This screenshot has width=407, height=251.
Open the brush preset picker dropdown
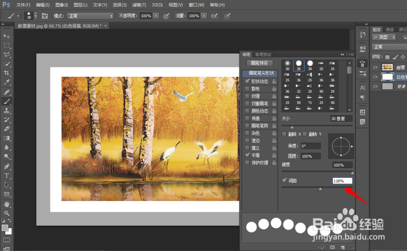(36, 16)
